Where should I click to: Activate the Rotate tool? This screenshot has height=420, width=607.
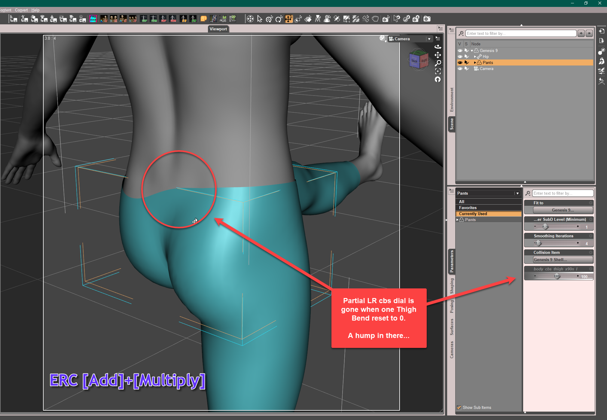[279, 19]
